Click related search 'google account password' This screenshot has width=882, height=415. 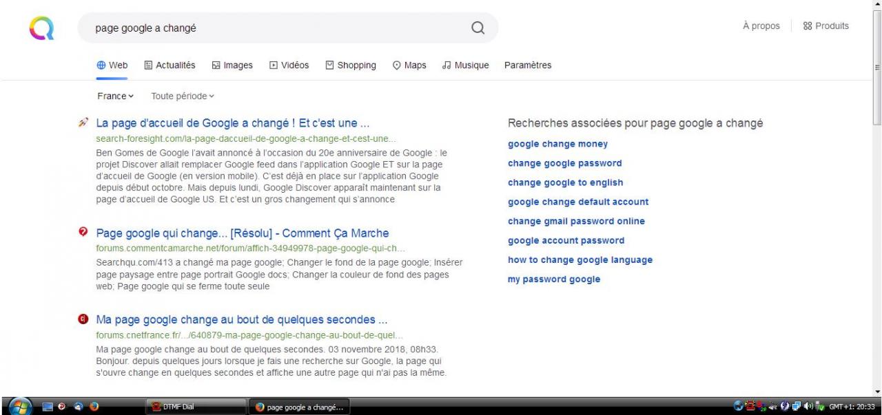point(566,241)
